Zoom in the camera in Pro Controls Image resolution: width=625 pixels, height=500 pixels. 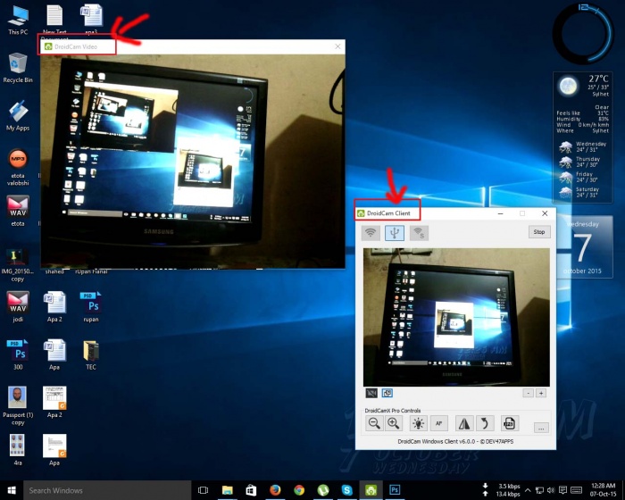(394, 423)
